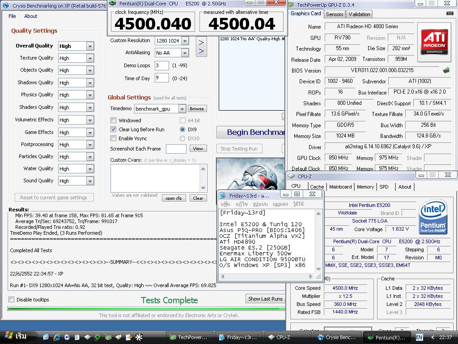Switch to GPU-Z Sensors tab

[x=335, y=14]
